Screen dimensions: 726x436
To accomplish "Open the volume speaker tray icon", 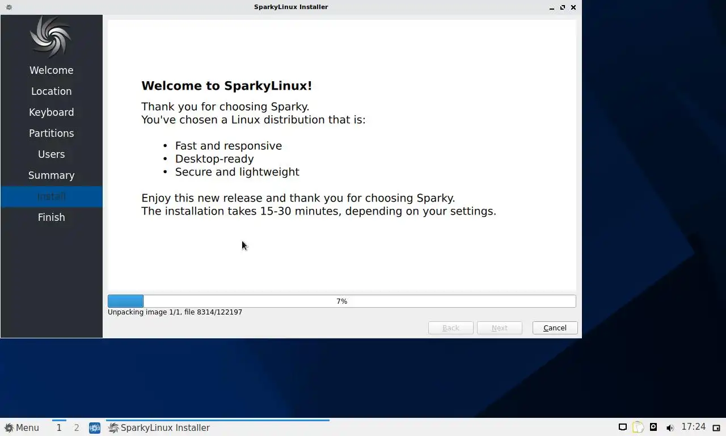I will tap(670, 427).
